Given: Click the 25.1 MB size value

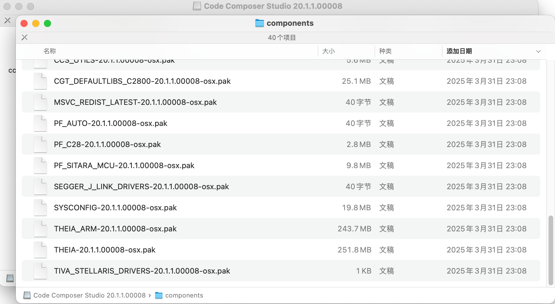Looking at the screenshot, I should pyautogui.click(x=356, y=81).
